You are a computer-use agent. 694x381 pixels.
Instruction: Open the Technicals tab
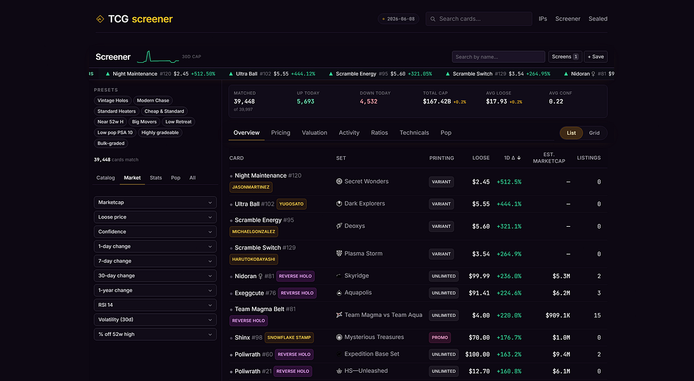(x=414, y=133)
